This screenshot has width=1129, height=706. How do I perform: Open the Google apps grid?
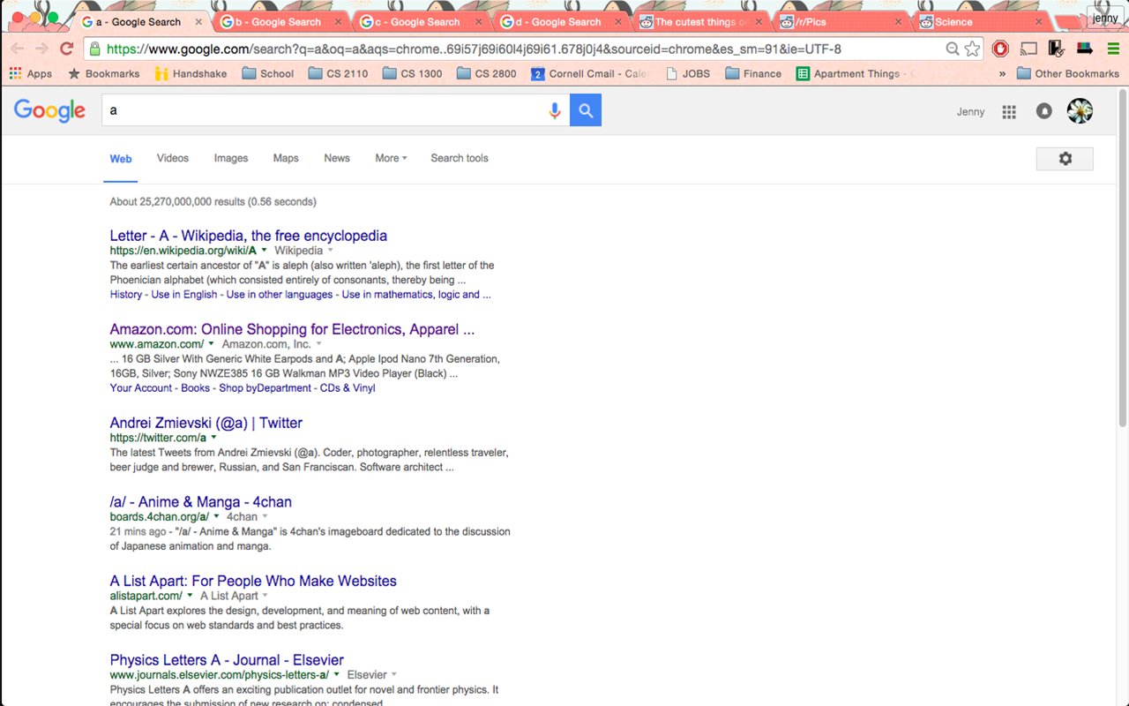[1009, 111]
